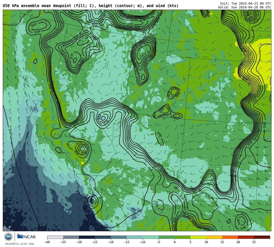Click the 15 to 20 orange swatch

[x=230, y=237]
